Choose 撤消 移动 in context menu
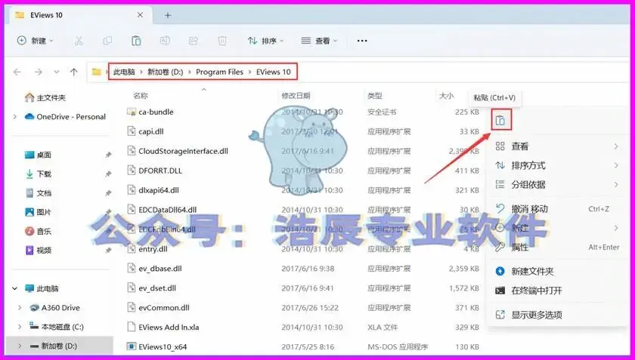 pyautogui.click(x=557, y=209)
